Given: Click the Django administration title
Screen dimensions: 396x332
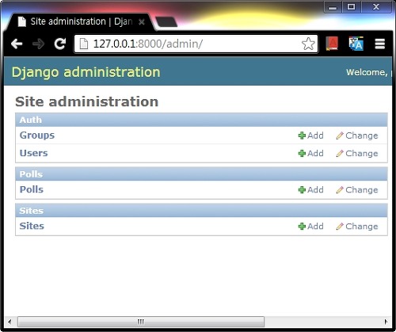Looking at the screenshot, I should (x=86, y=72).
